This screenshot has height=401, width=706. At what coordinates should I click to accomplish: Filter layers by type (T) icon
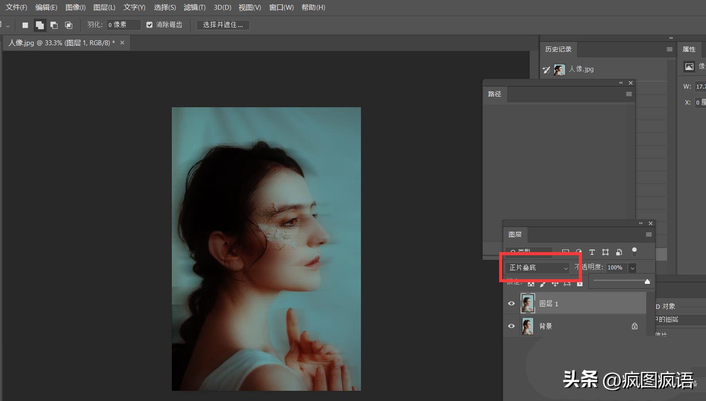[x=592, y=252]
